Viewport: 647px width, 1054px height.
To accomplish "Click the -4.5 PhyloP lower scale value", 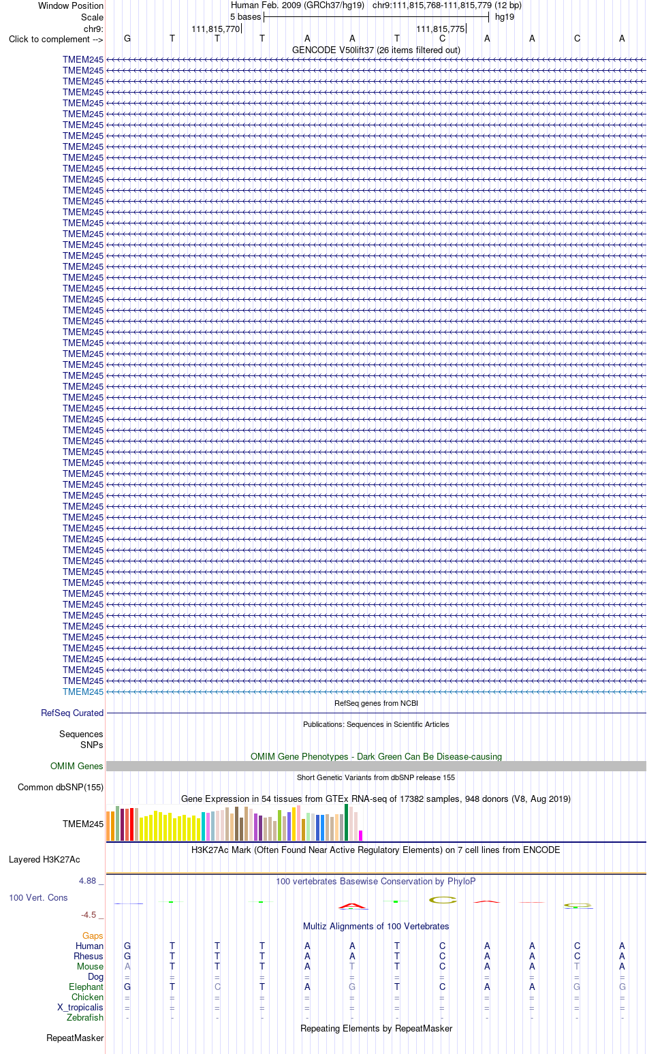I will pos(89,914).
